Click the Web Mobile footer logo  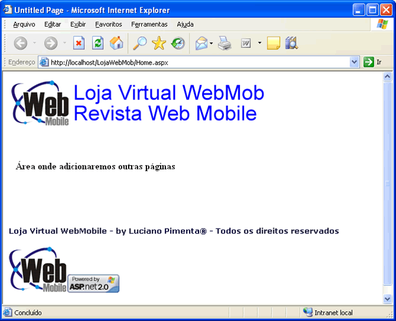coord(38,269)
